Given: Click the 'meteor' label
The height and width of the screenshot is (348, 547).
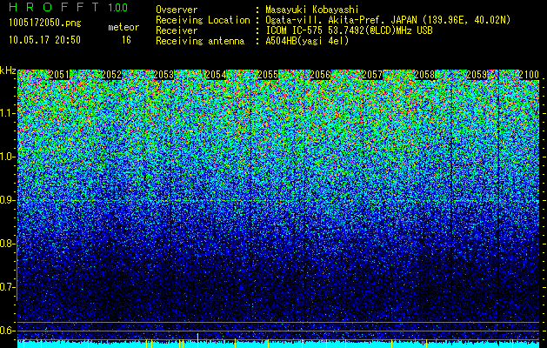Looking at the screenshot, I should click(123, 27).
